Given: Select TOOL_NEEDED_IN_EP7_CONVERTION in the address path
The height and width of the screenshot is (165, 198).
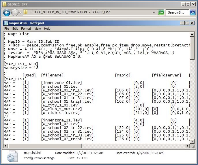Looking at the screenshot, I should pyautogui.click(x=60, y=12).
